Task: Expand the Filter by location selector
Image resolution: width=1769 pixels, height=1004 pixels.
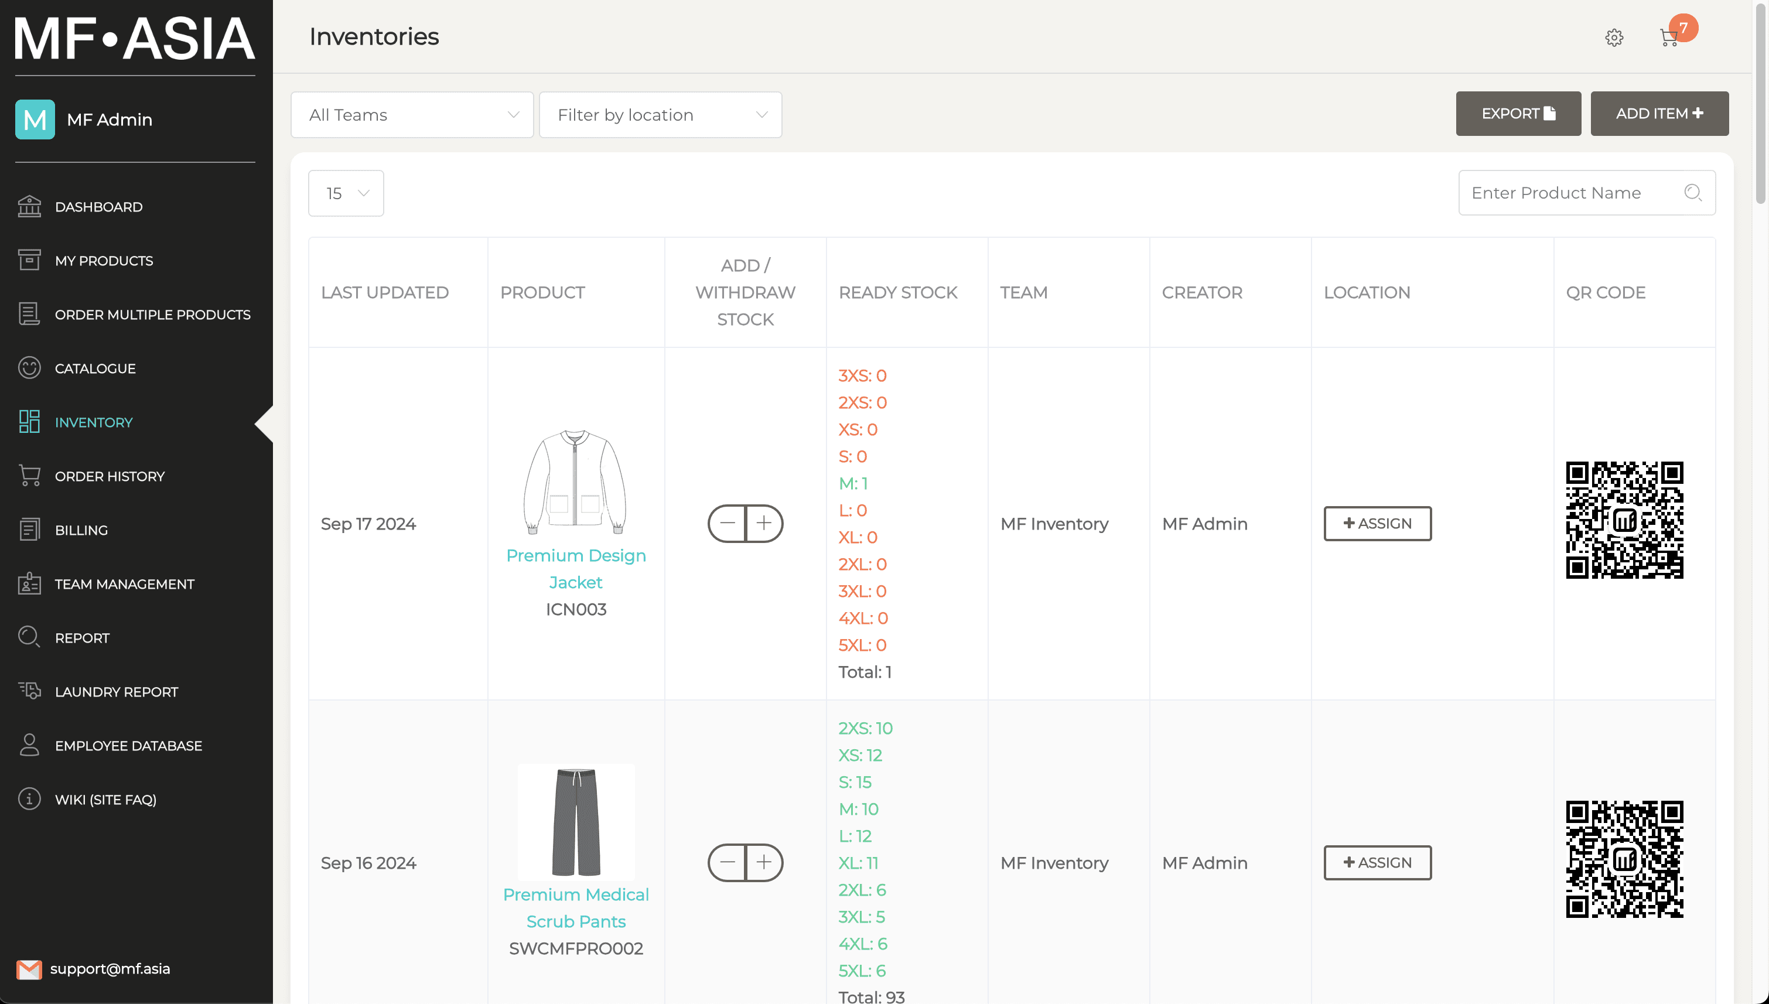Action: pos(660,114)
